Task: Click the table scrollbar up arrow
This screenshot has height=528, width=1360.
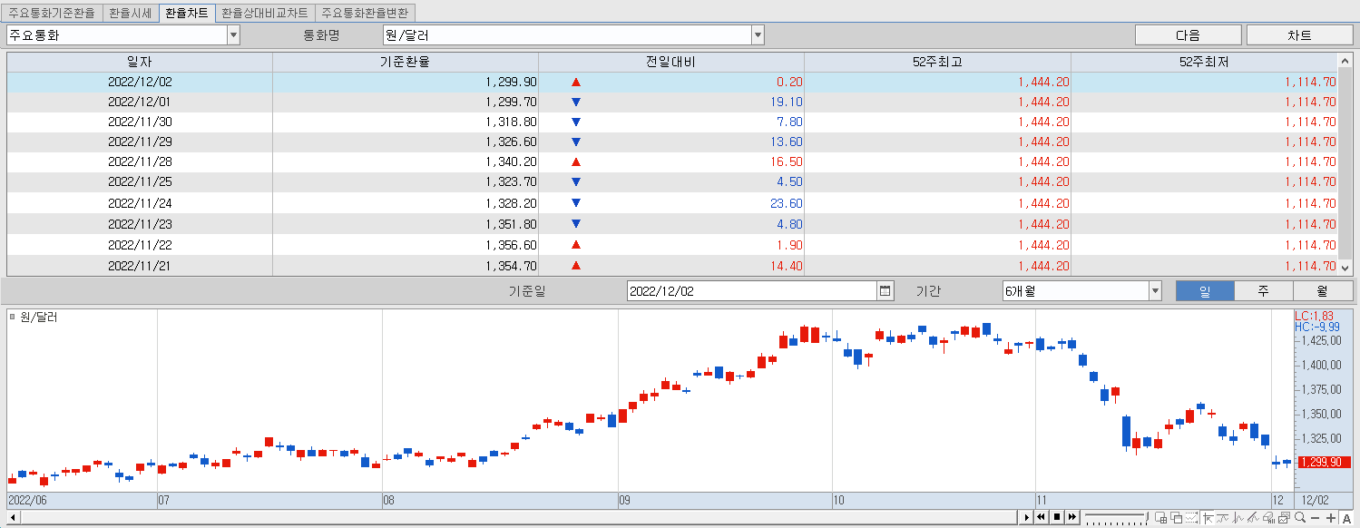Action: click(1345, 60)
